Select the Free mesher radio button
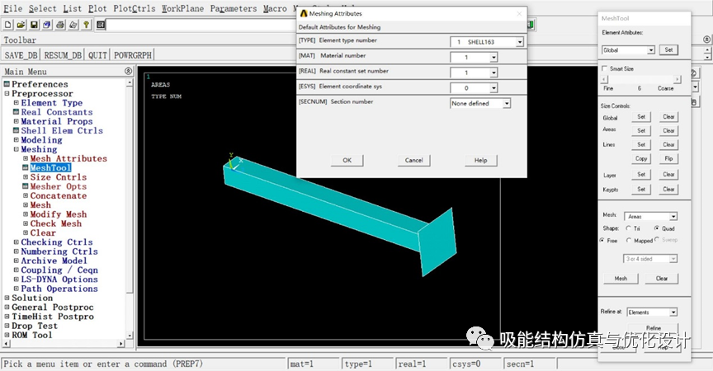The image size is (713, 371). tap(602, 240)
